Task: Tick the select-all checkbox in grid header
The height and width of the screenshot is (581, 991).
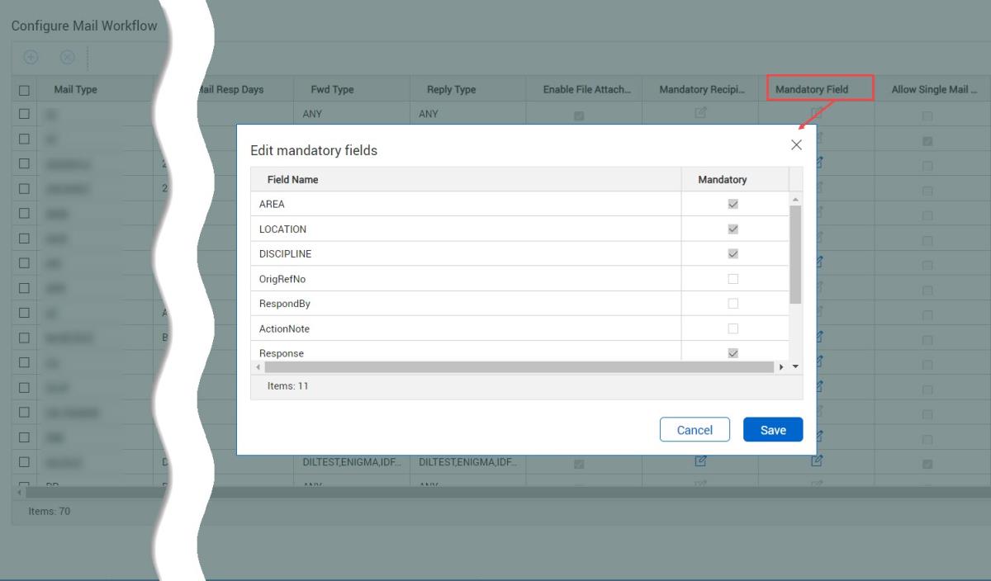Action: pos(24,90)
